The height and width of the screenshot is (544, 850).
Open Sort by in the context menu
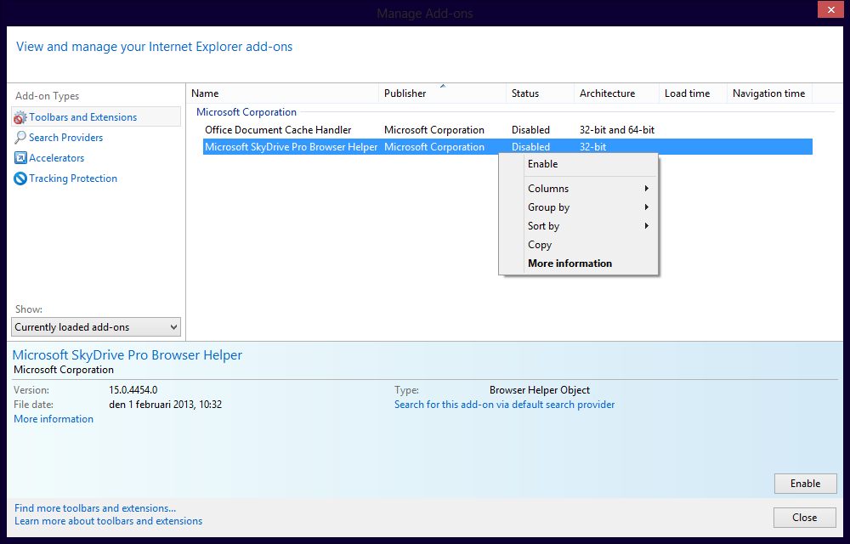[x=578, y=226]
